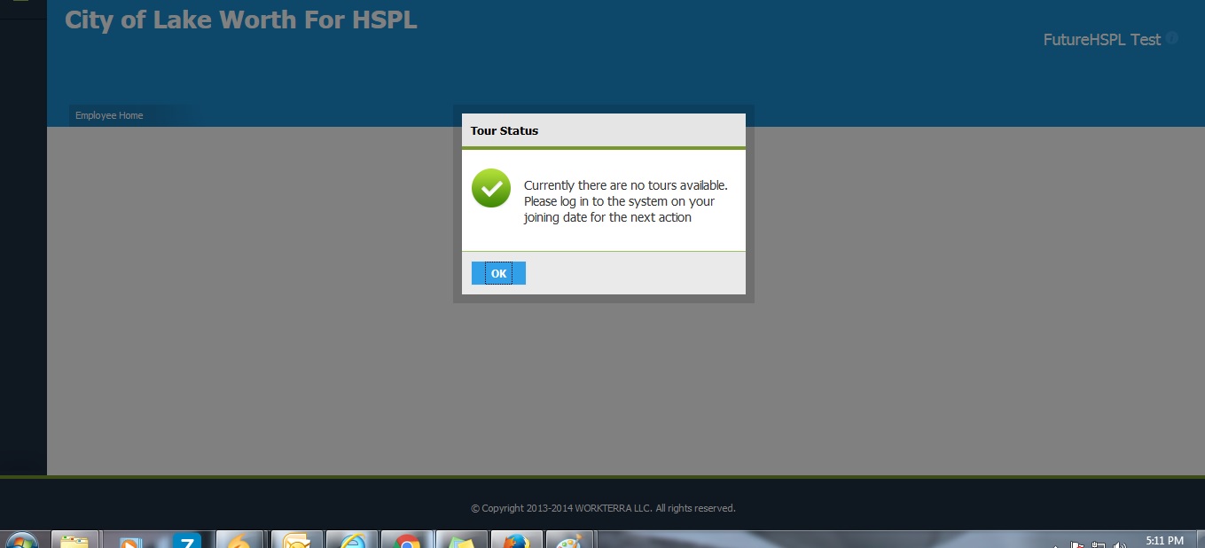This screenshot has height=548, width=1205.
Task: Open Action Center flag tray icon
Action: coord(1076,544)
